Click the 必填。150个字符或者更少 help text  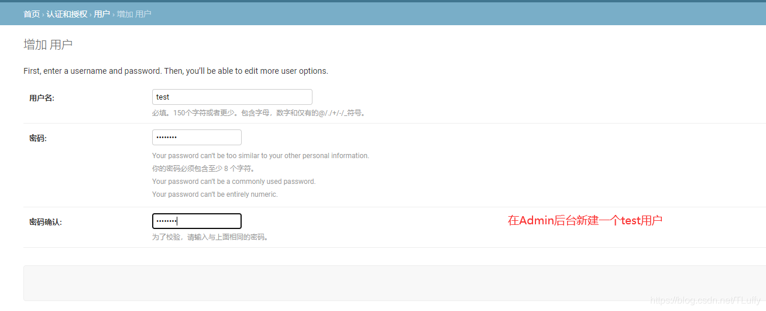[x=260, y=113]
